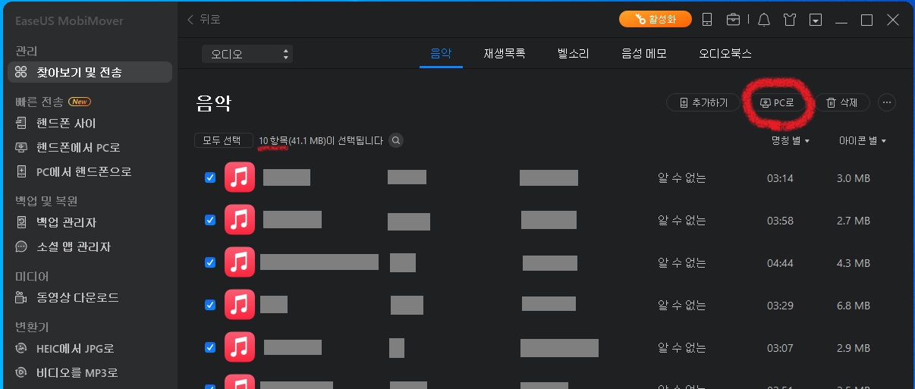Switch to the 벨소리 tab
Image resolution: width=915 pixels, height=389 pixels.
[x=574, y=54]
